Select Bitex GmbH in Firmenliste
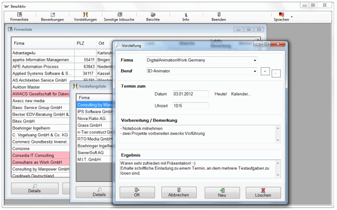This screenshot has height=210, width=337. [x=41, y=121]
